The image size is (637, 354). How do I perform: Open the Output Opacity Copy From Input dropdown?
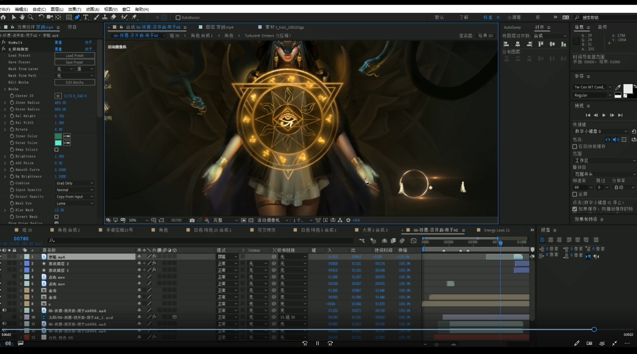[75, 197]
